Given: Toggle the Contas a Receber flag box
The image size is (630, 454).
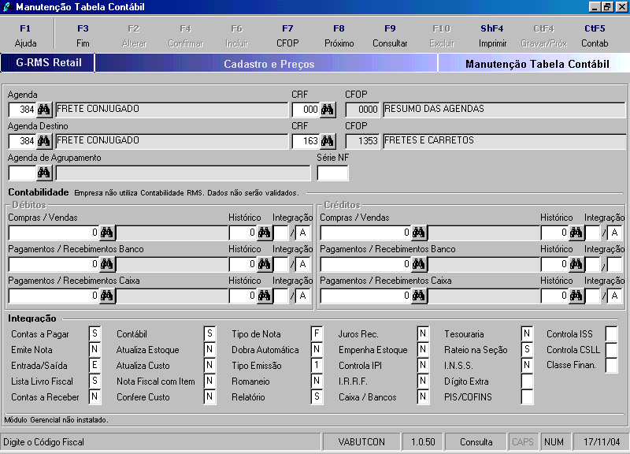Looking at the screenshot, I should 94,396.
